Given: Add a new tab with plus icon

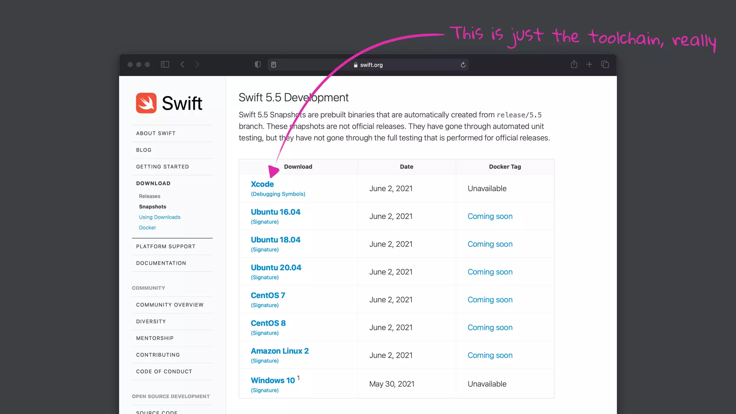Looking at the screenshot, I should (589, 64).
